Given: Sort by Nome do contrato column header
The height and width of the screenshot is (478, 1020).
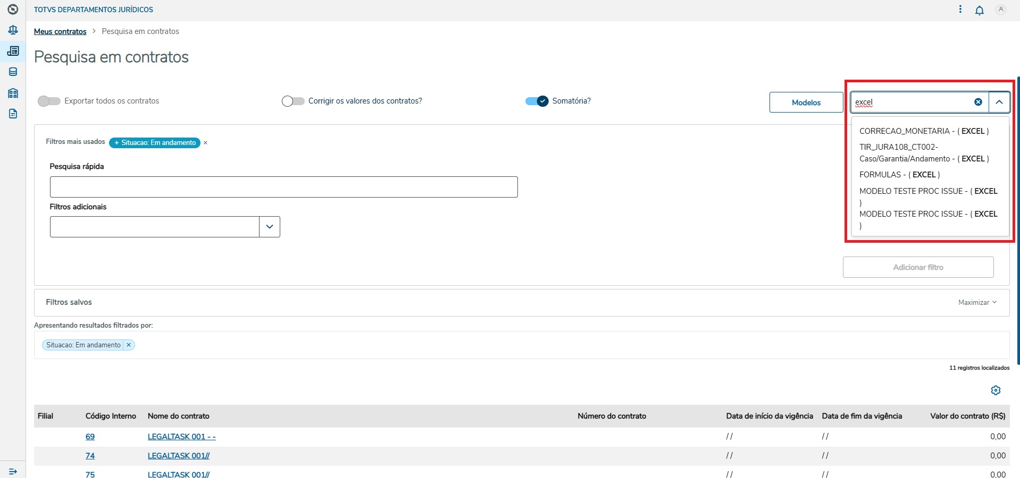Looking at the screenshot, I should (x=179, y=416).
